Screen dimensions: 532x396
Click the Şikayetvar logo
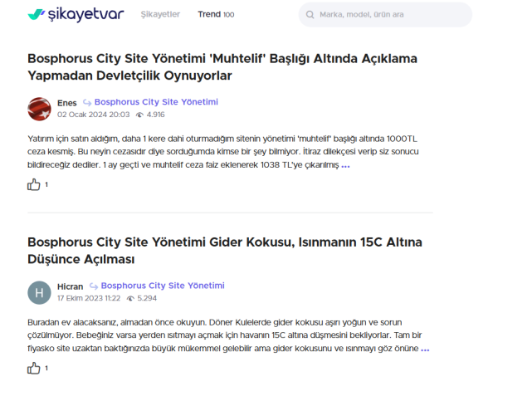76,14
